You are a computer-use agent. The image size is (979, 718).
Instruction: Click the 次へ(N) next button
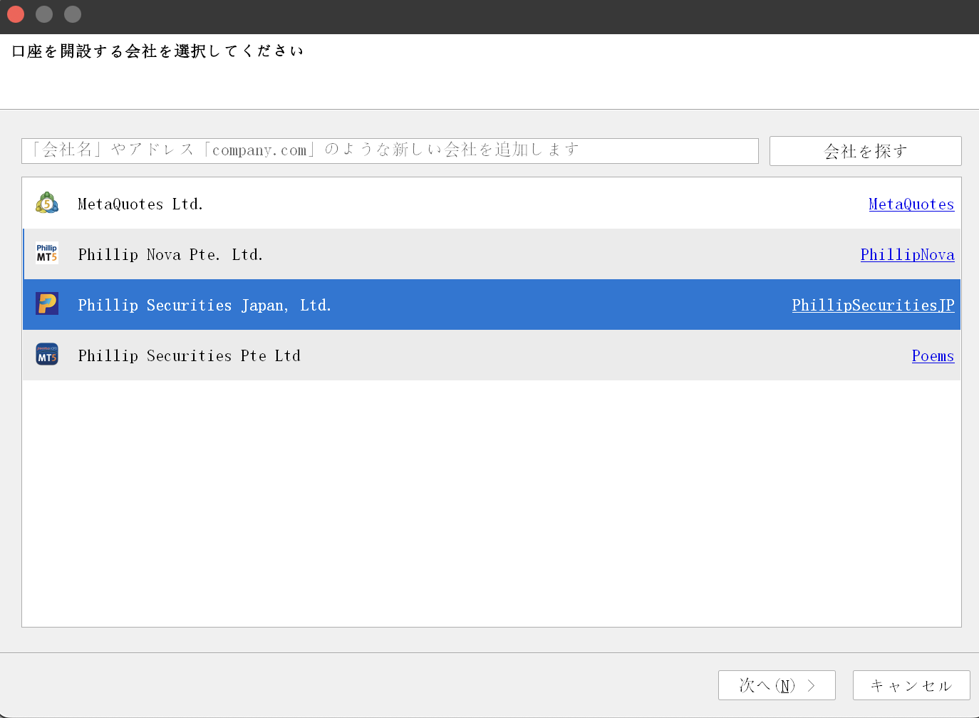click(x=777, y=685)
